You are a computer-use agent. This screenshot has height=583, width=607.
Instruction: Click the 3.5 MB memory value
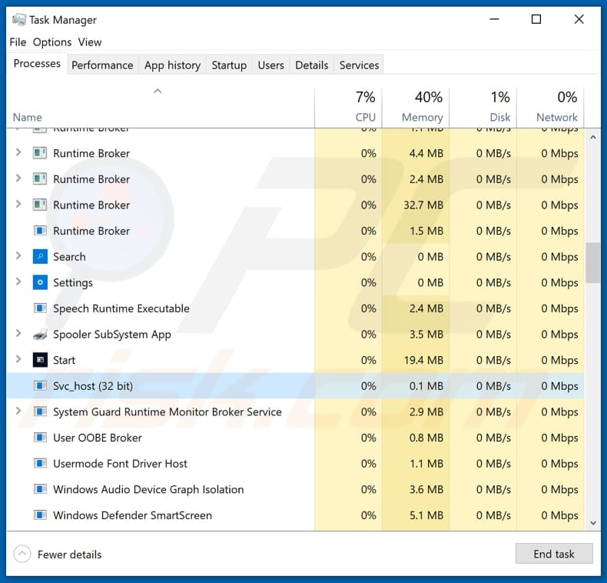(426, 334)
